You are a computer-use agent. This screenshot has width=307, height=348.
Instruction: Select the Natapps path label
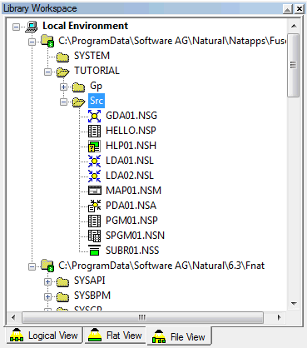172,41
